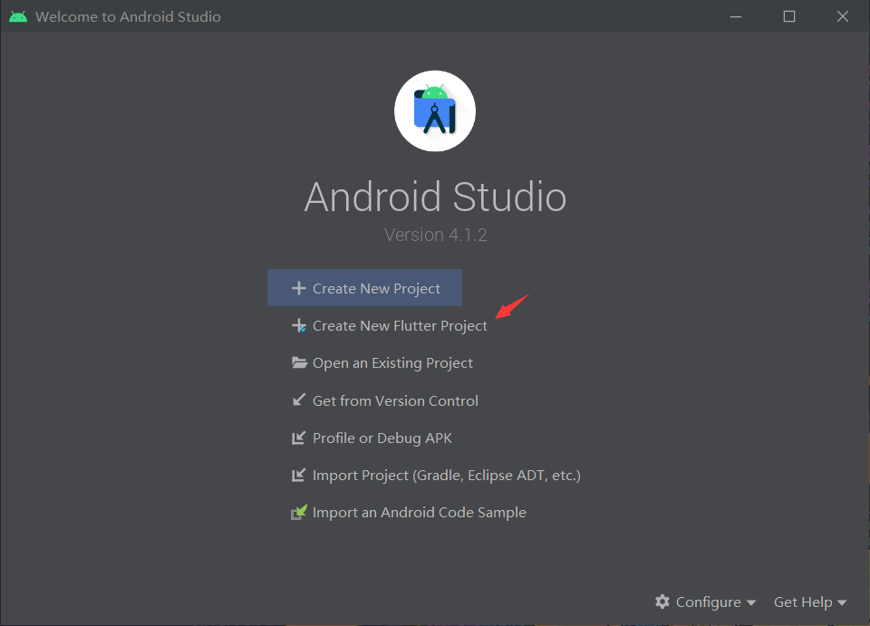The height and width of the screenshot is (626, 870).
Task: Click the Configure gear icon
Action: tap(662, 602)
